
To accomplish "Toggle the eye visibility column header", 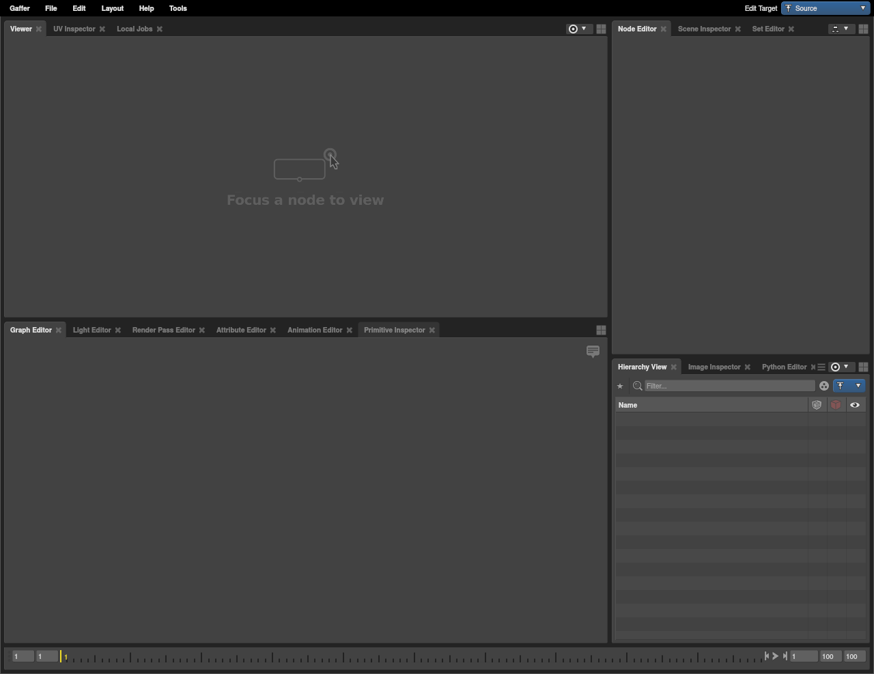I will tap(855, 405).
